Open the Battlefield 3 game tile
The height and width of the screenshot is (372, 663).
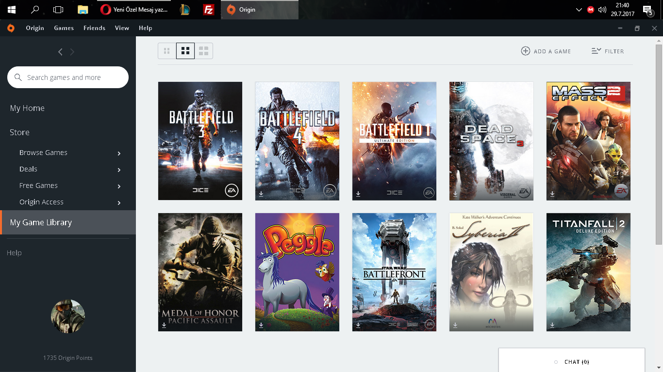tap(200, 141)
